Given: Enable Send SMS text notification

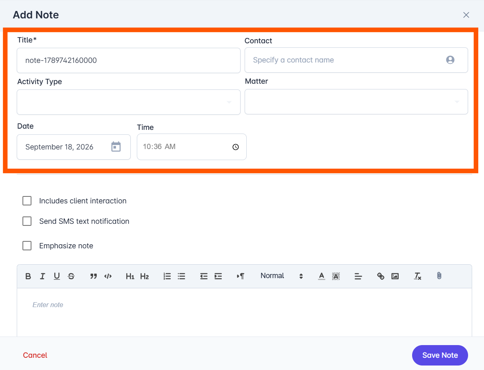Looking at the screenshot, I should tap(27, 221).
